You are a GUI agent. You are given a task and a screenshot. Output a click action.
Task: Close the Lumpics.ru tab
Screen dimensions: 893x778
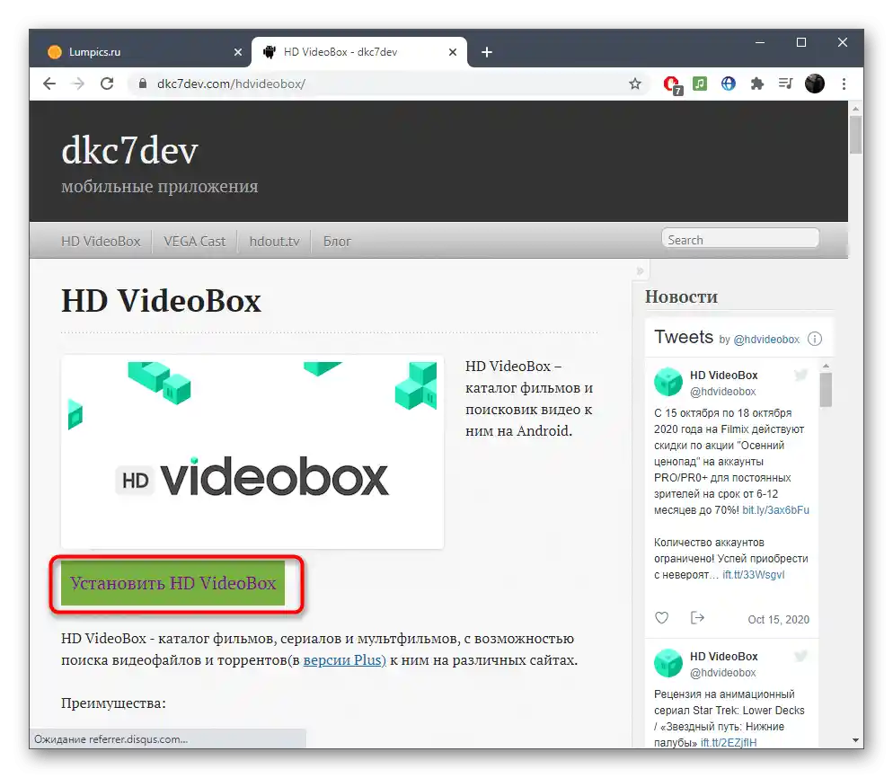238,52
